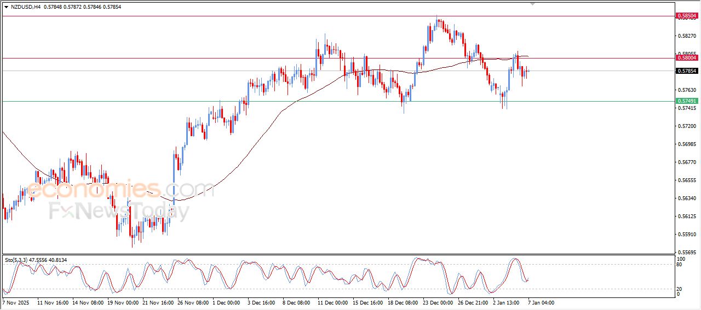Viewport: 701px width, 310px height.
Task: Click the 1 Dec 00:00 time axis label
Action: pyautogui.click(x=227, y=302)
